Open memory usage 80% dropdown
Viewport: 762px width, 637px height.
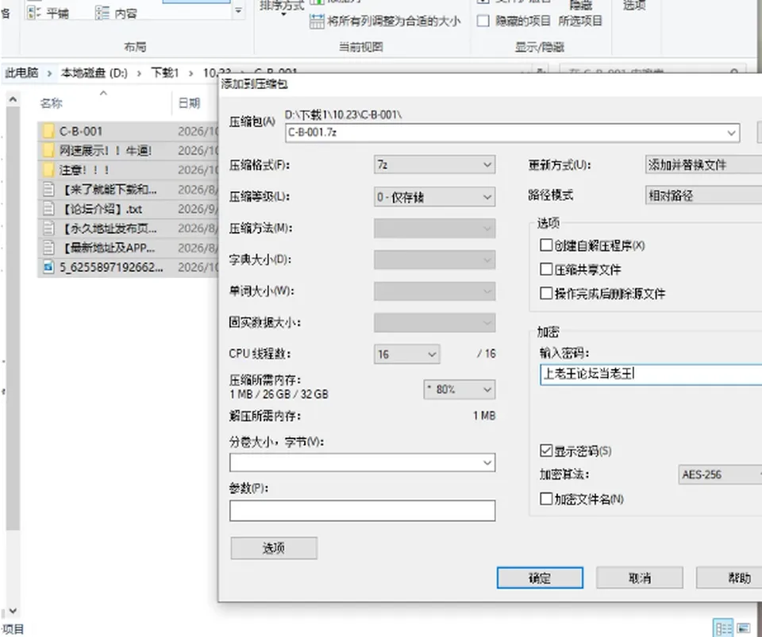pyautogui.click(x=460, y=389)
